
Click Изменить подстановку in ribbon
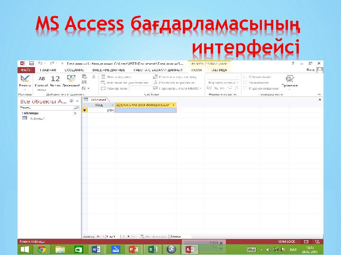[x=175, y=77]
